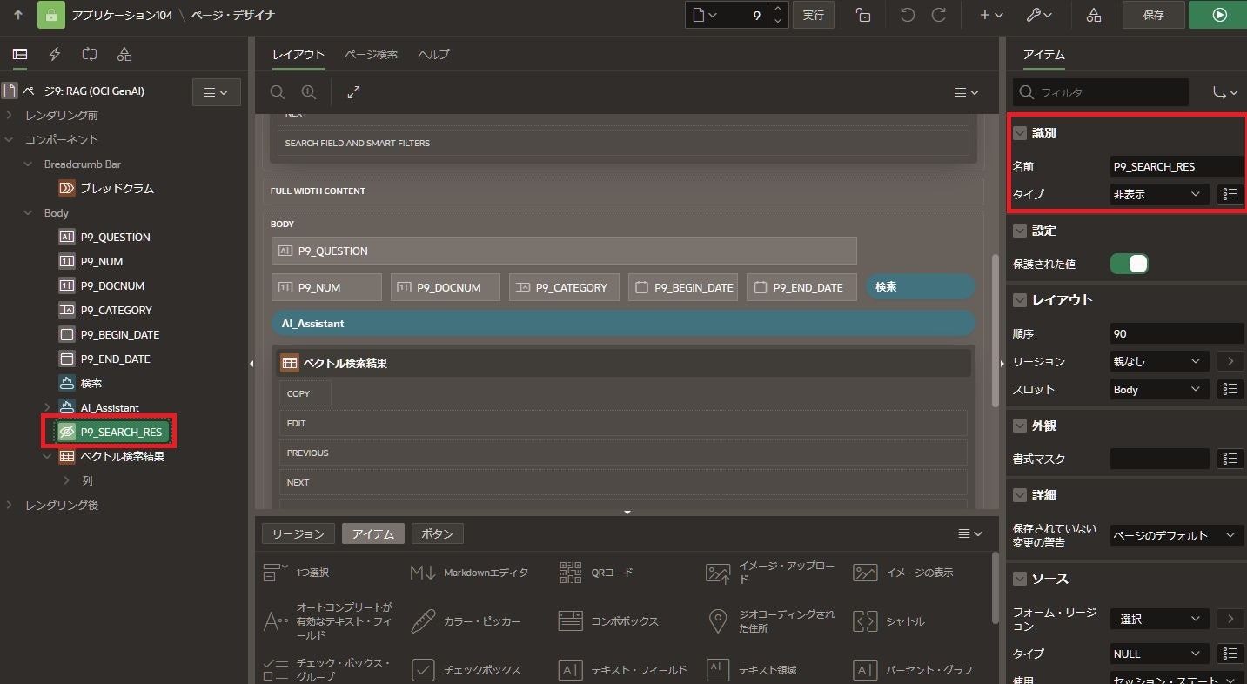Show the Buttons gallery tab

(437, 533)
